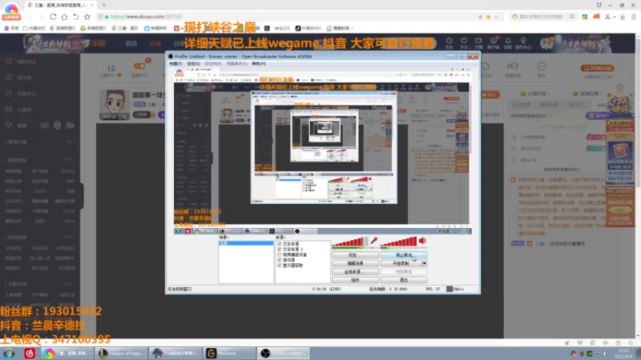Toggle 游戏源 source checkbox in OBS
The width and height of the screenshot is (641, 360).
click(279, 260)
